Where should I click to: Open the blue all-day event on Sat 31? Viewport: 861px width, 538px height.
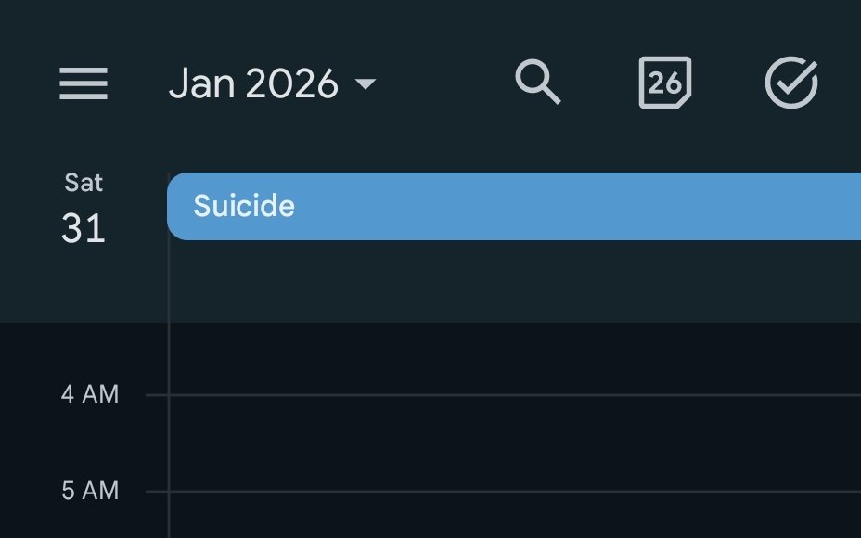pos(514,207)
